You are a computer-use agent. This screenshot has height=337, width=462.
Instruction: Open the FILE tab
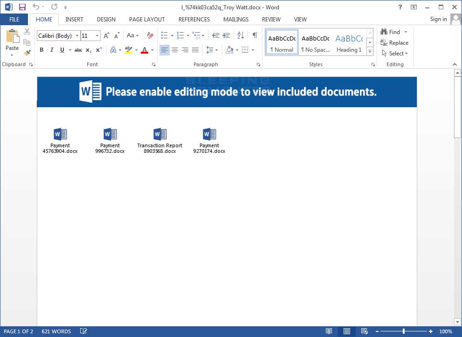click(x=14, y=20)
